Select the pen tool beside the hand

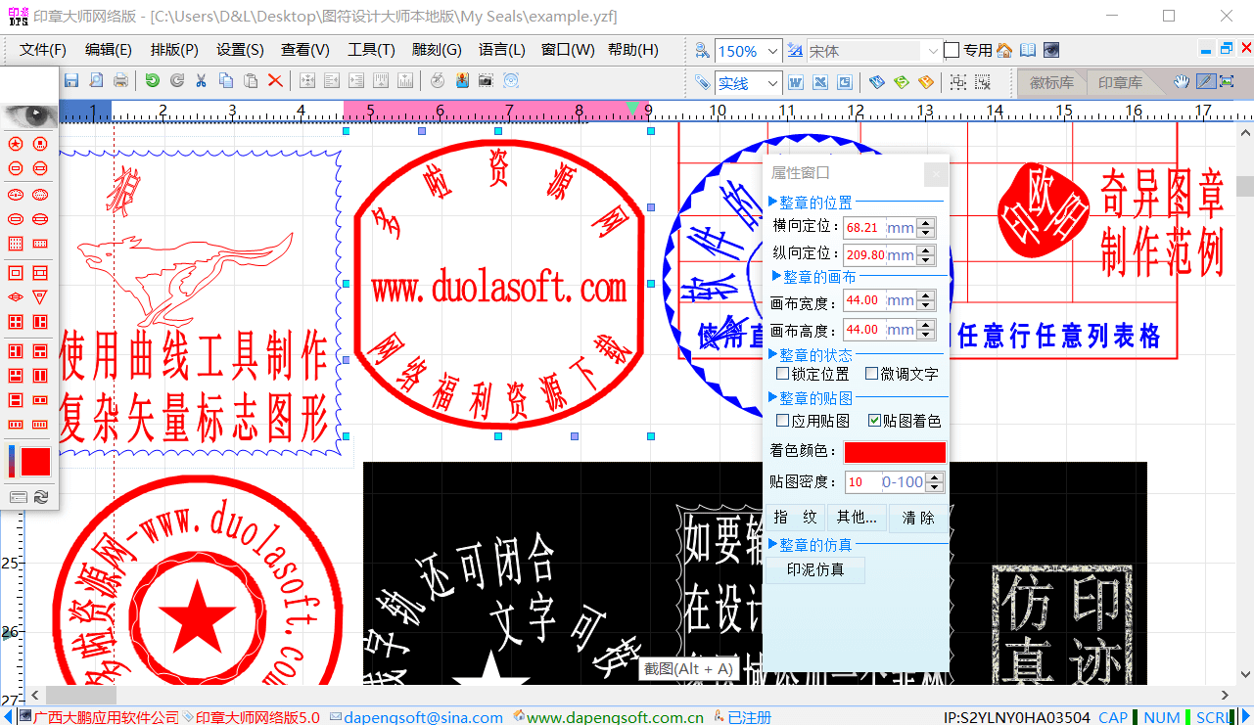[1205, 82]
